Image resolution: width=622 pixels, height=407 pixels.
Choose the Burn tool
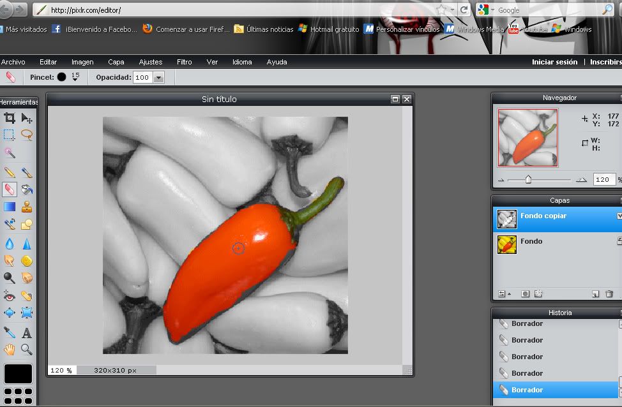(x=27, y=277)
